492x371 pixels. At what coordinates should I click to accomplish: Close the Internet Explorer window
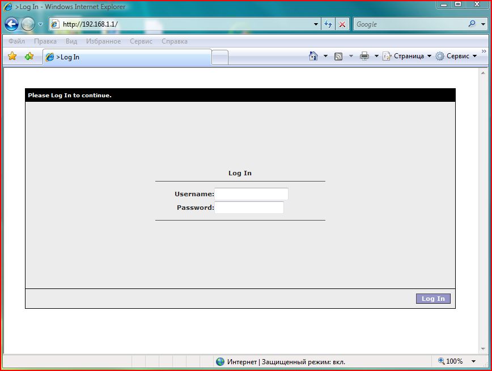click(477, 5)
